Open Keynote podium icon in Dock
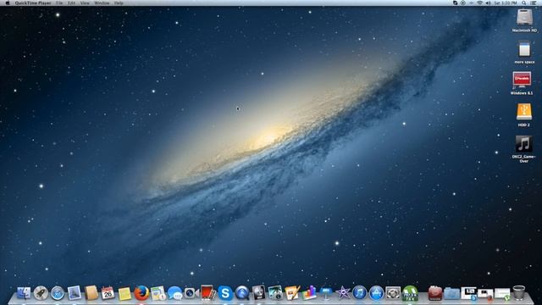This screenshot has height=305, width=542. (x=325, y=293)
